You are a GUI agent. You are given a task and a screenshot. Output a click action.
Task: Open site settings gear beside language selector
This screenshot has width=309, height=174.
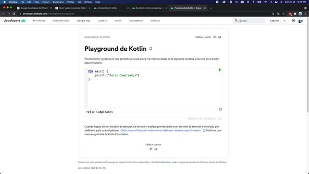293,20
